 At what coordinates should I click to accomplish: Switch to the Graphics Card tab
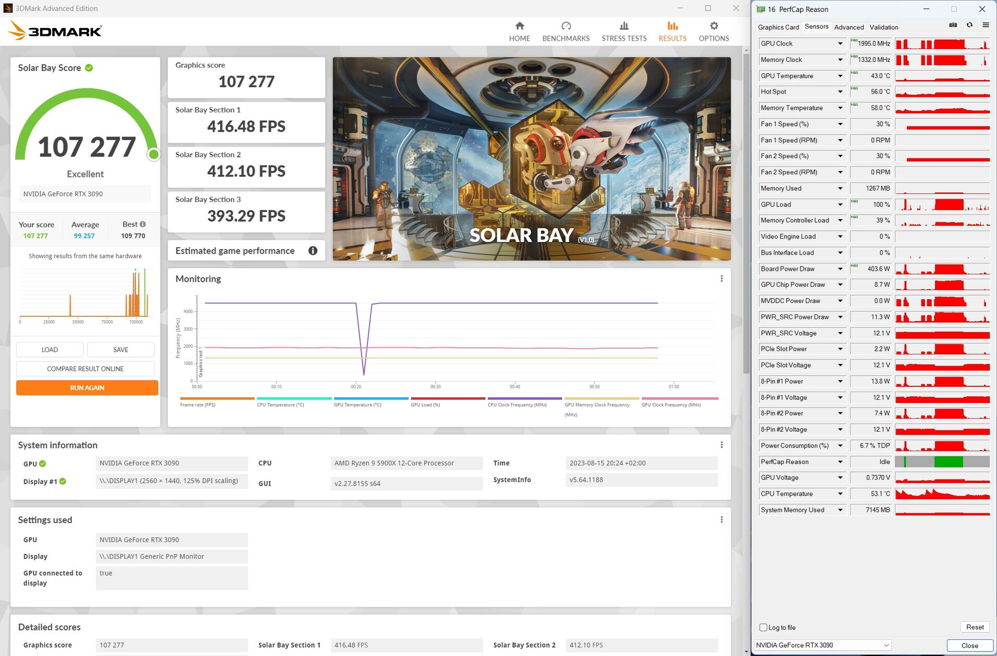click(x=778, y=27)
